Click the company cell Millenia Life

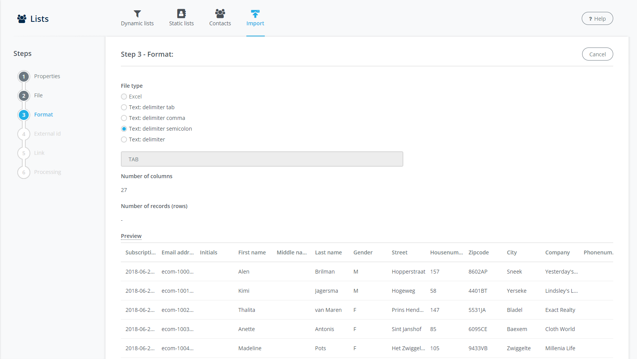pyautogui.click(x=560, y=348)
